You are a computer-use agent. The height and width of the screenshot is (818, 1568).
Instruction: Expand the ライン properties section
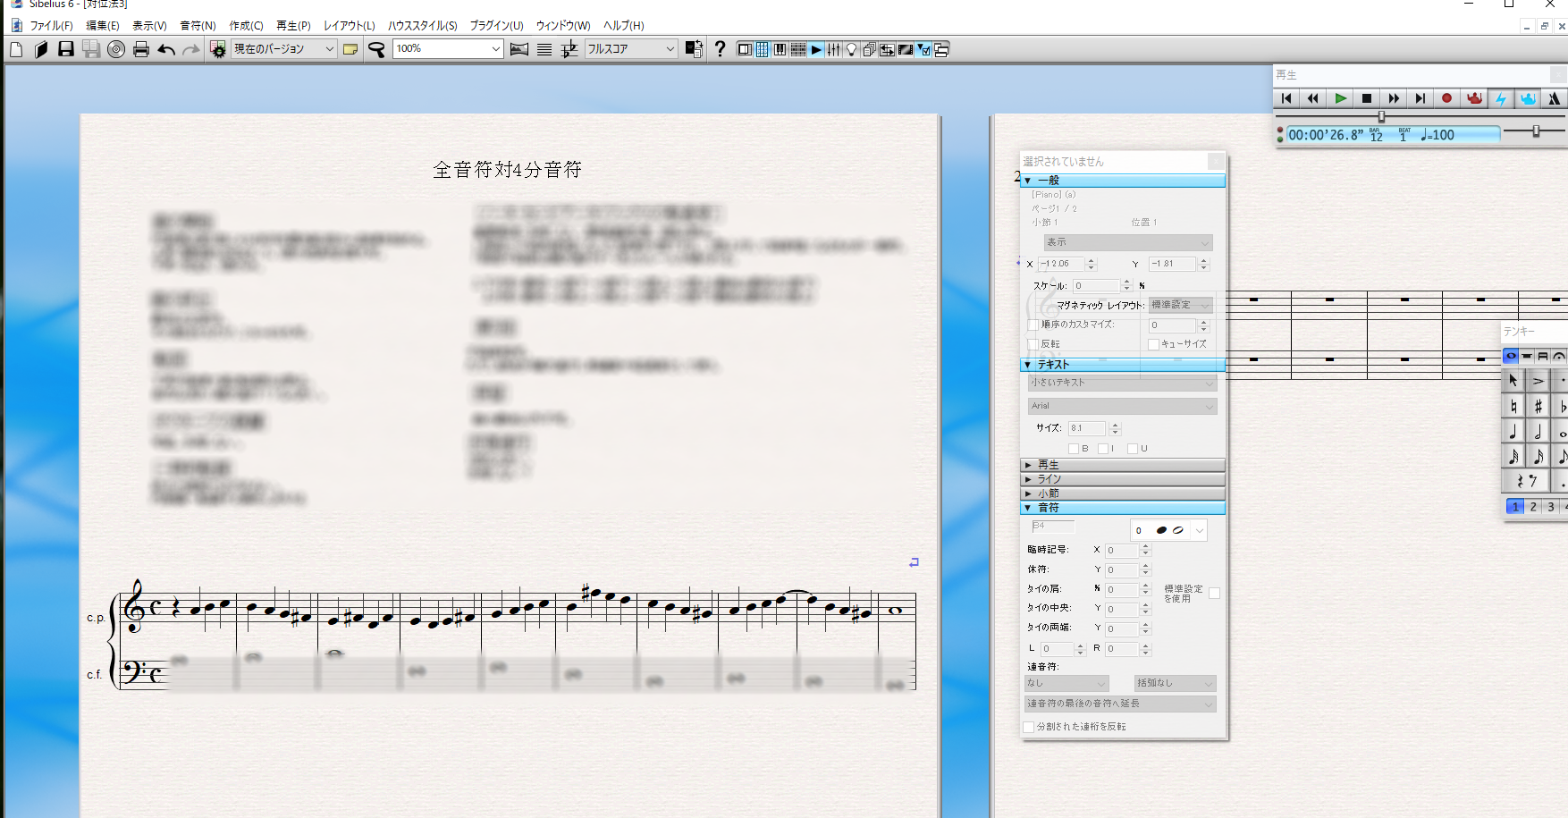tap(1123, 479)
